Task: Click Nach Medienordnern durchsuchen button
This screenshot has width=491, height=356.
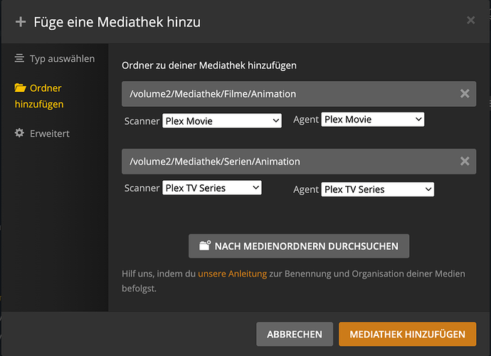Action: (298, 246)
